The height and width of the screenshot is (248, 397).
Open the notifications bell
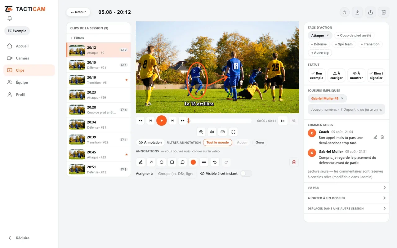tap(10, 18)
